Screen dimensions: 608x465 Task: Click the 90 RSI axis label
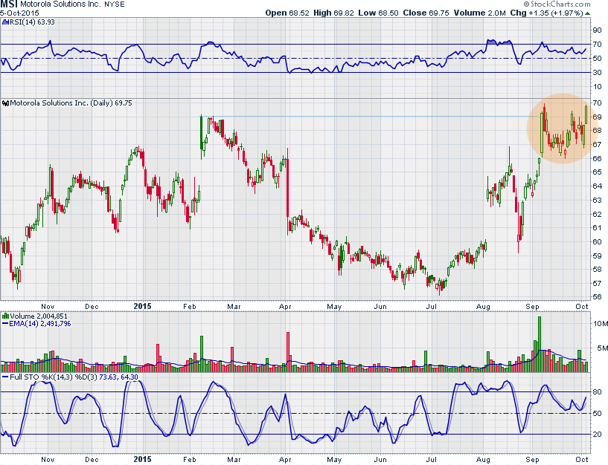click(597, 30)
